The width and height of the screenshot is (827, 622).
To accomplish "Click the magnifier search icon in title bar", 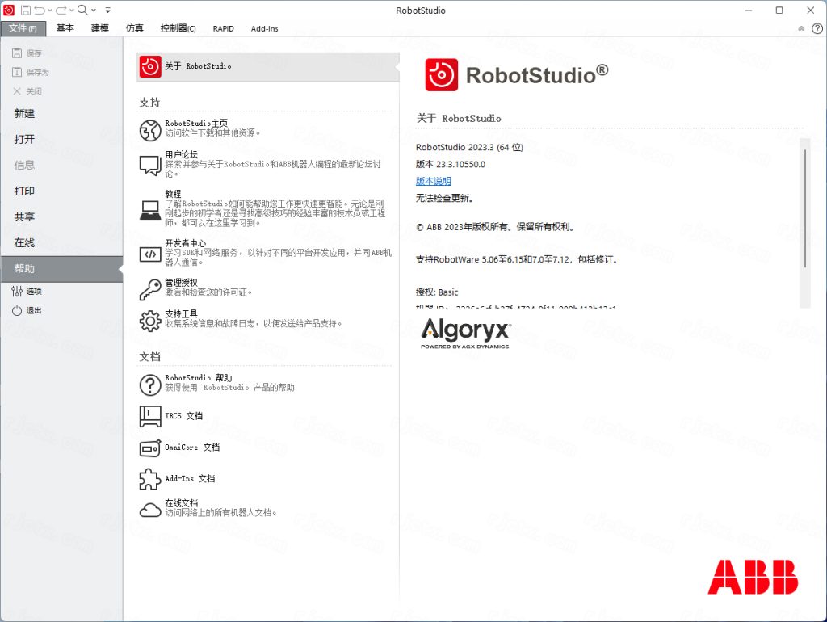I will [83, 10].
